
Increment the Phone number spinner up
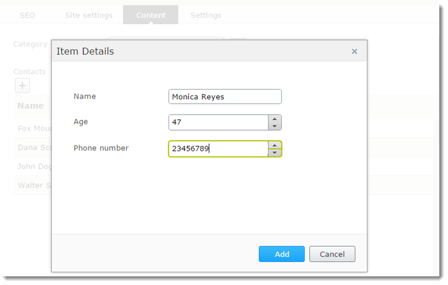point(274,145)
